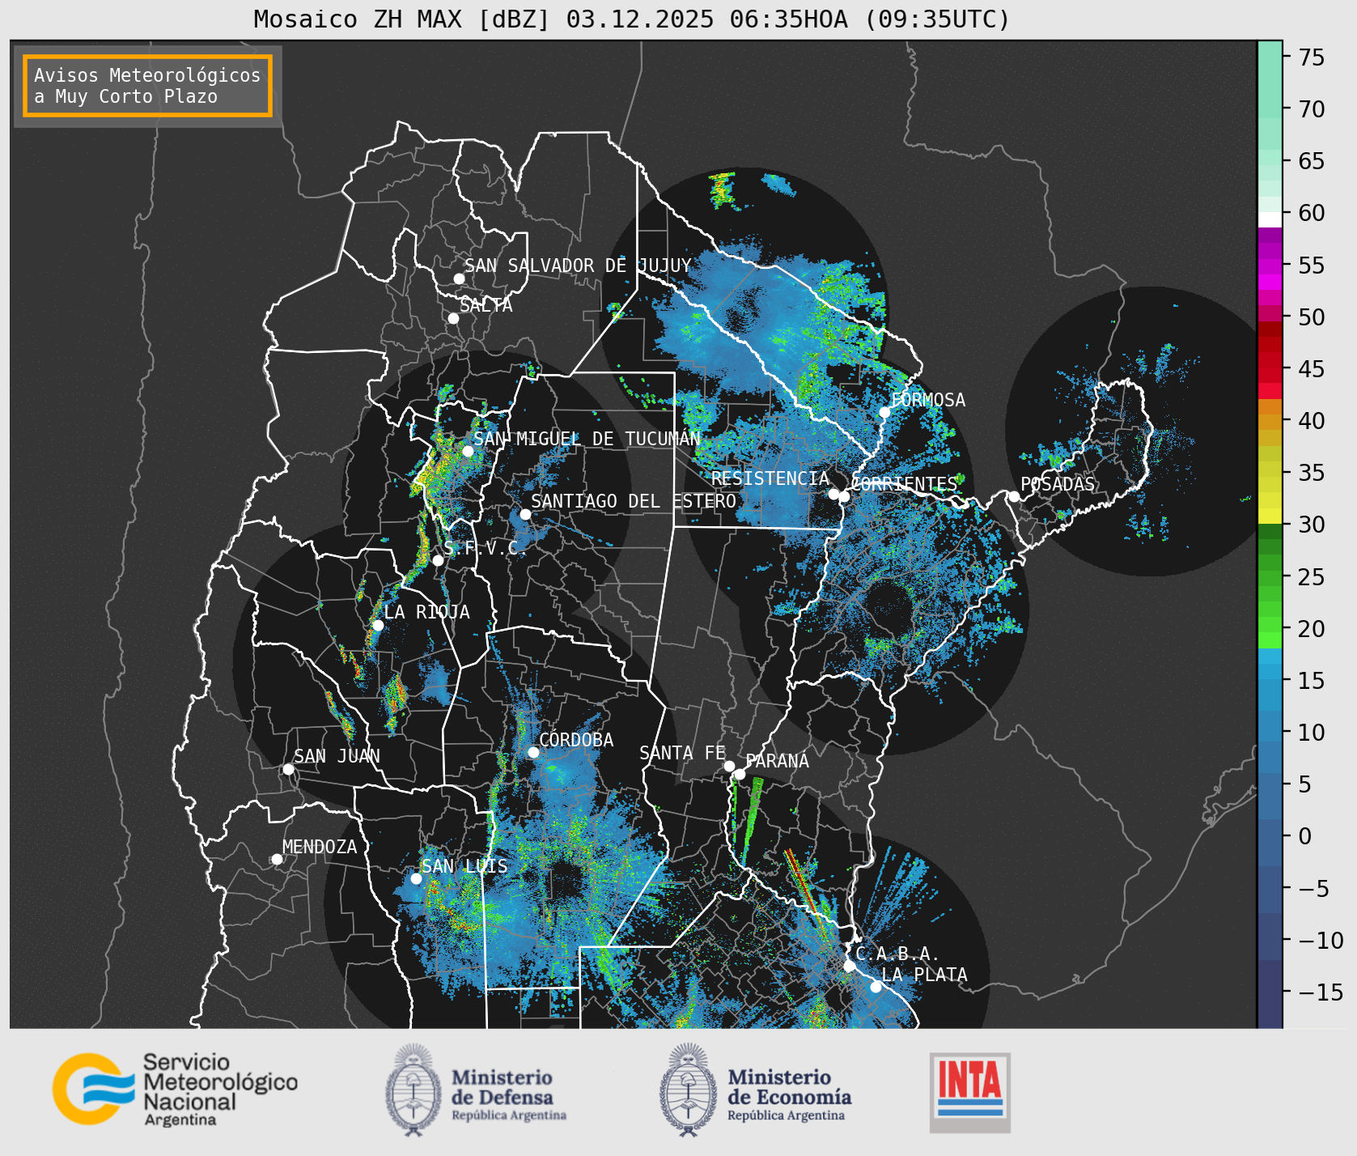Select the La Rioja city marker
Viewport: 1357px width, 1156px height.
[x=378, y=625]
